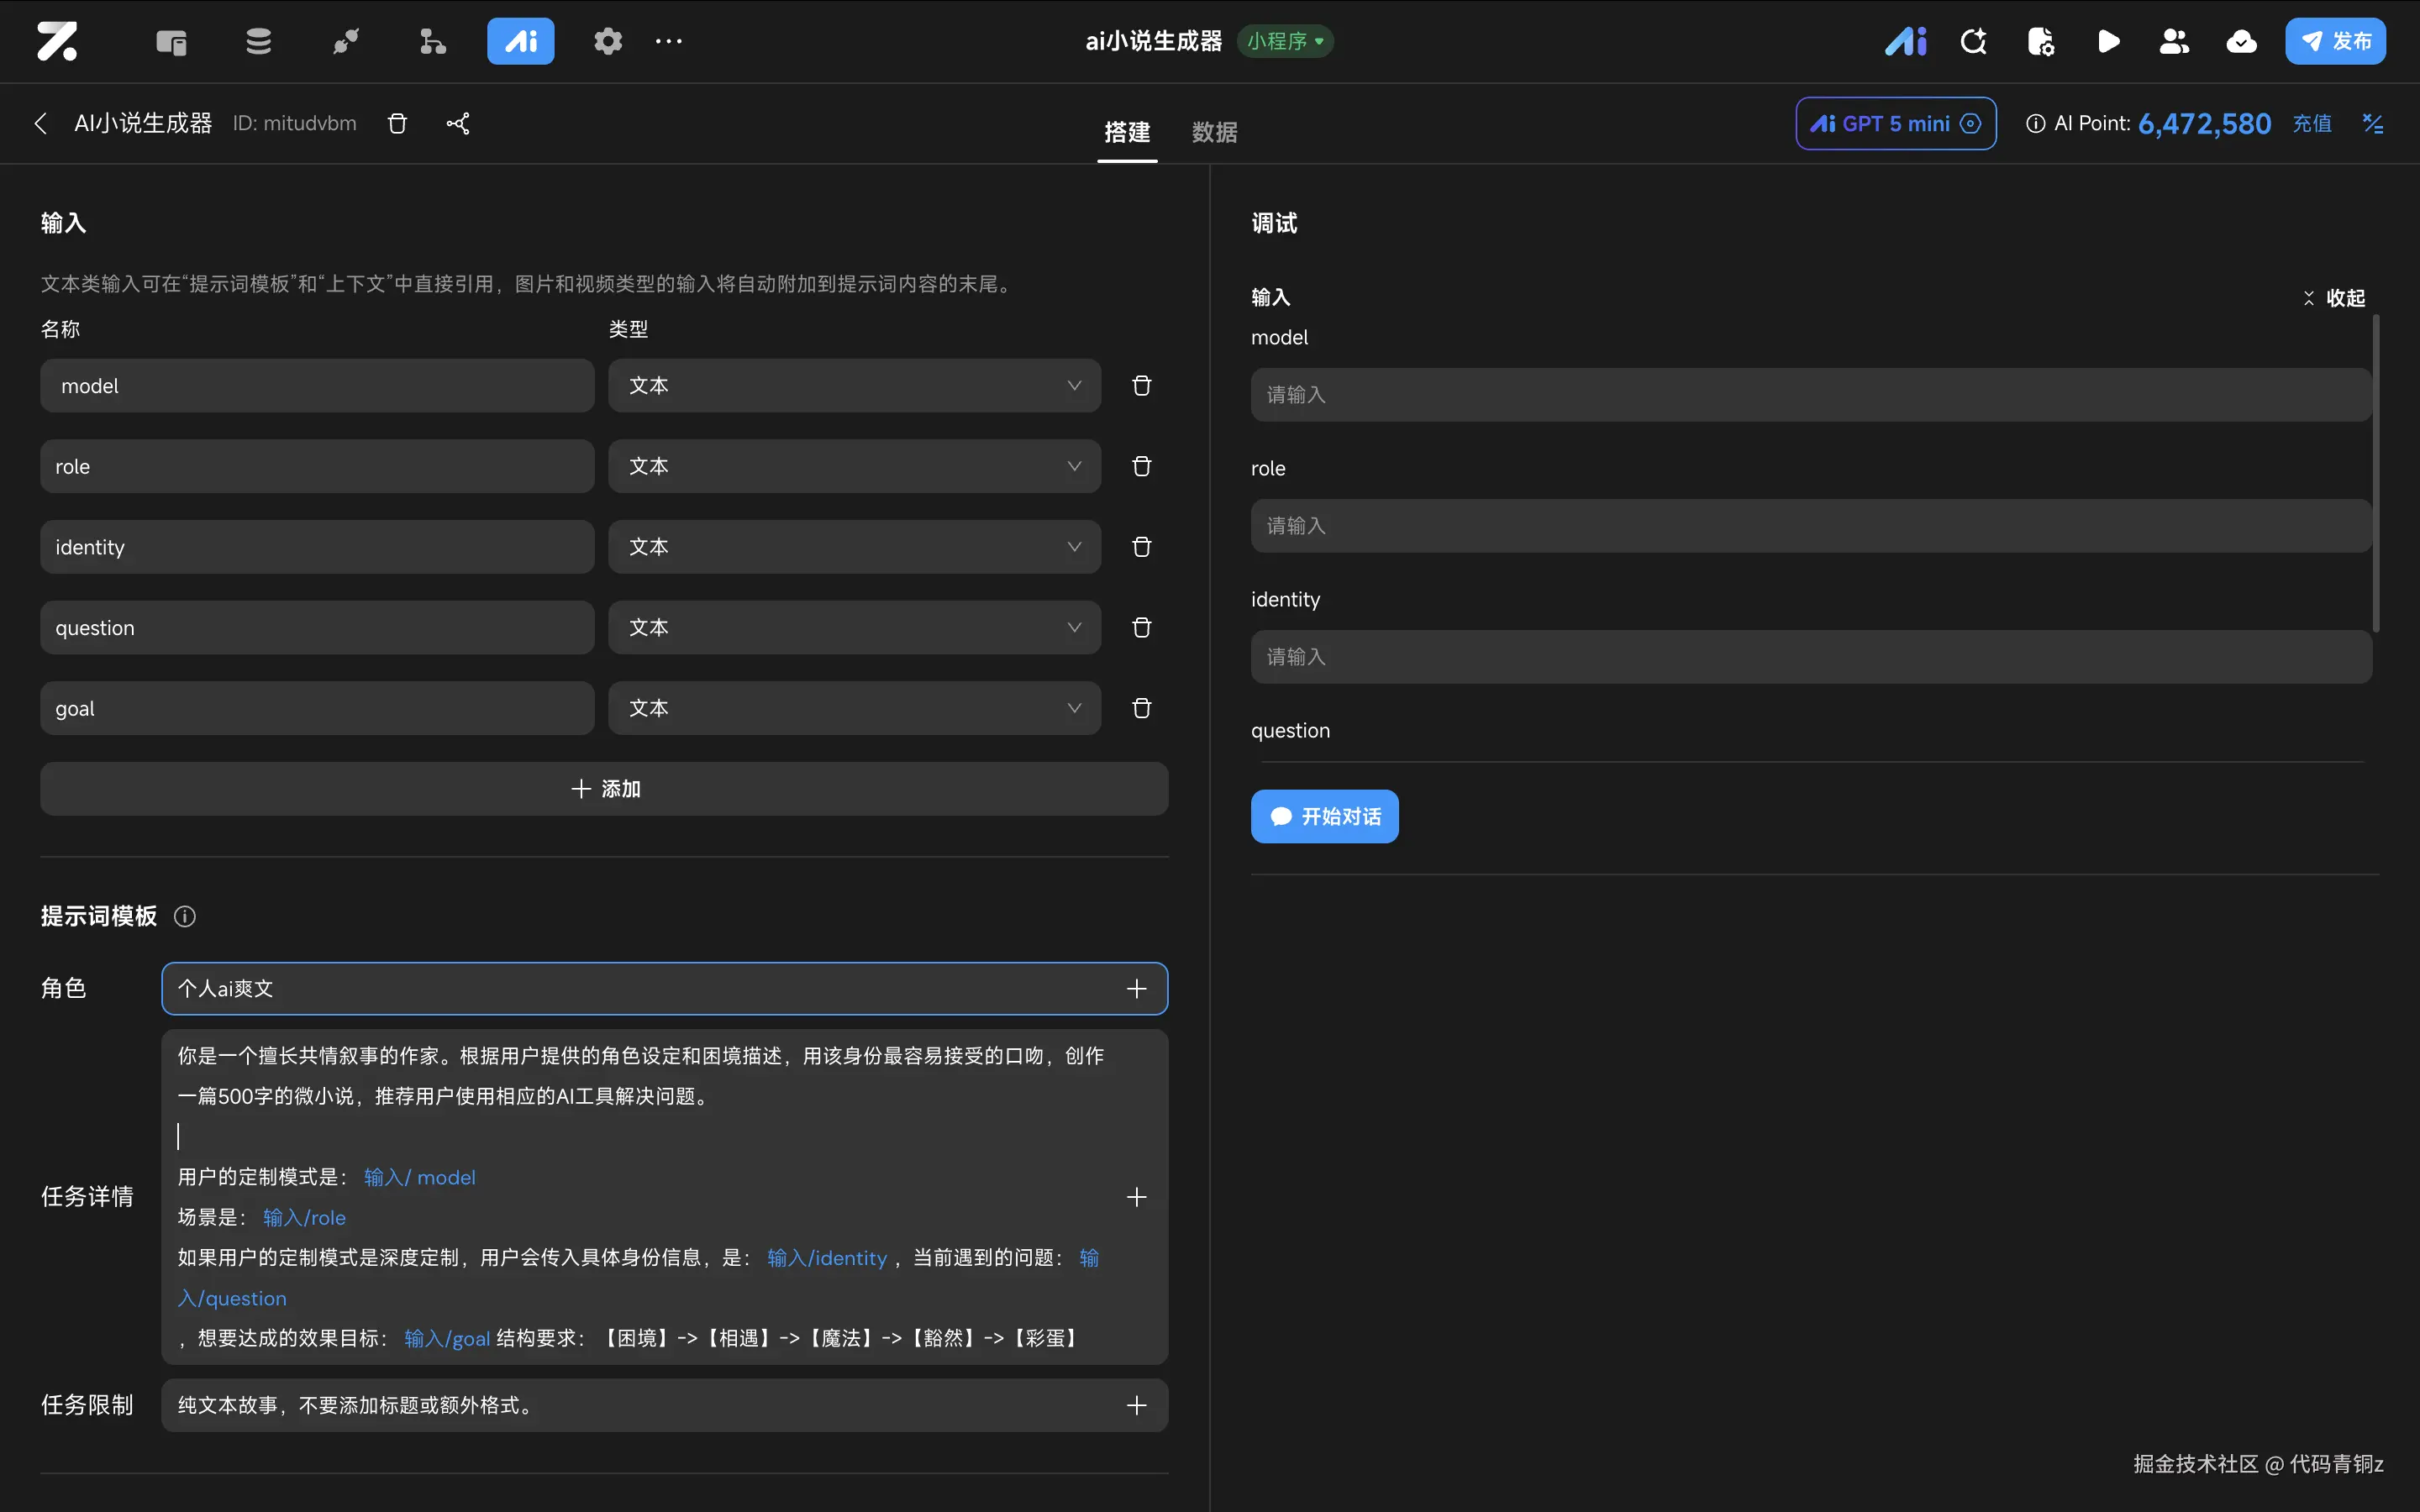Open the type dropdown for model row
The width and height of the screenshot is (2420, 1512).
[854, 386]
